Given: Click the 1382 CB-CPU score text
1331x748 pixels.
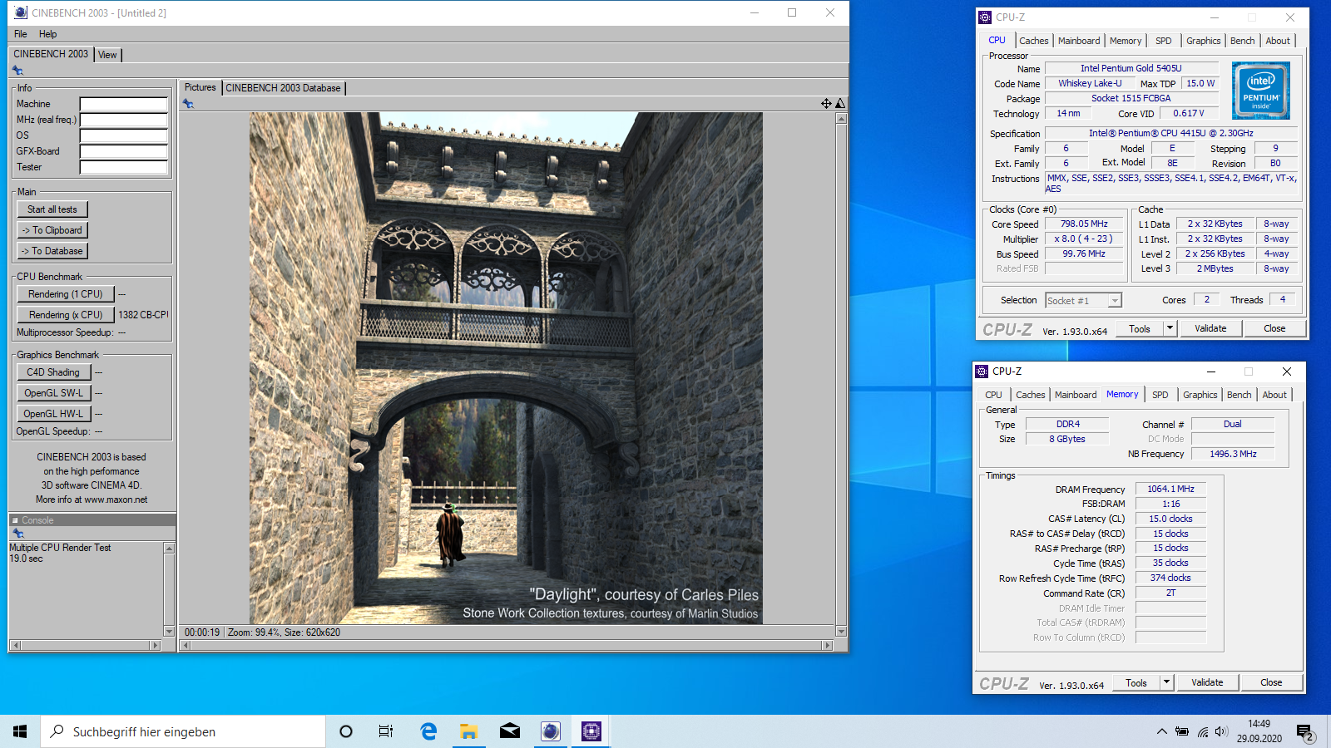Looking at the screenshot, I should [x=143, y=315].
